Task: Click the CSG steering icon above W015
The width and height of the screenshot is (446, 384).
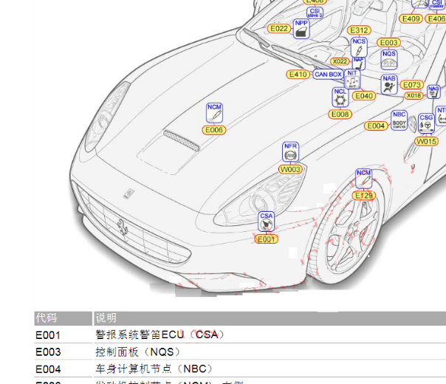Action: point(426,123)
